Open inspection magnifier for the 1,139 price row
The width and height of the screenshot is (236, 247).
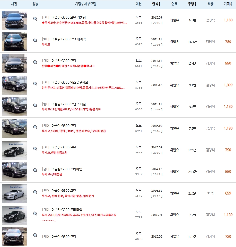pyautogui.click(x=35, y=214)
